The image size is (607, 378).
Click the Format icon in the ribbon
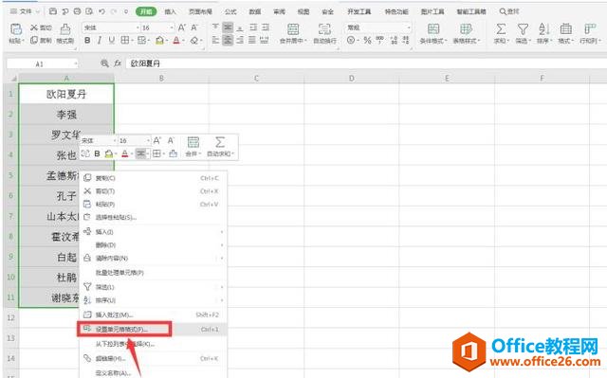[566, 29]
